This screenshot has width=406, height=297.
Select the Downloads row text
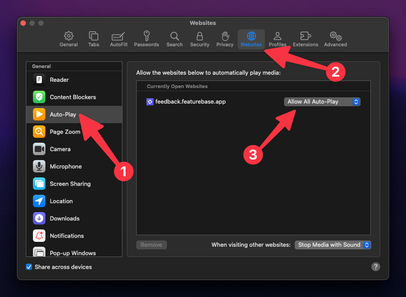point(65,218)
